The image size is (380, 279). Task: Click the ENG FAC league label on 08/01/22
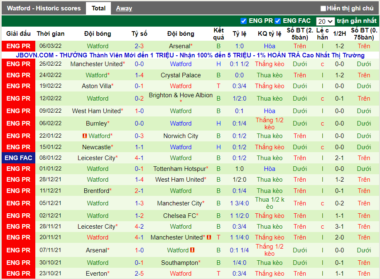point(18,158)
